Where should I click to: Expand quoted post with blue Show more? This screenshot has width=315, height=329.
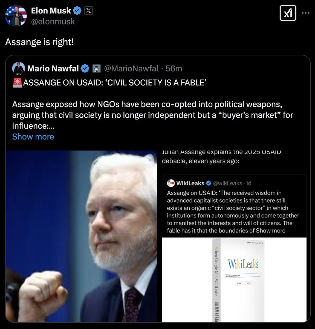point(33,137)
